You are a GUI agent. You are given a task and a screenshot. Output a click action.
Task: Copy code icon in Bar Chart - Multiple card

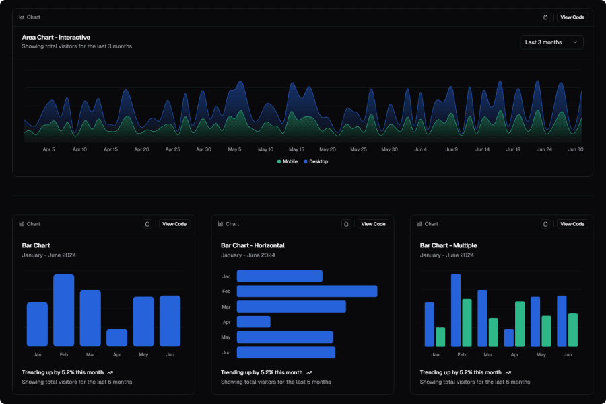pos(545,224)
